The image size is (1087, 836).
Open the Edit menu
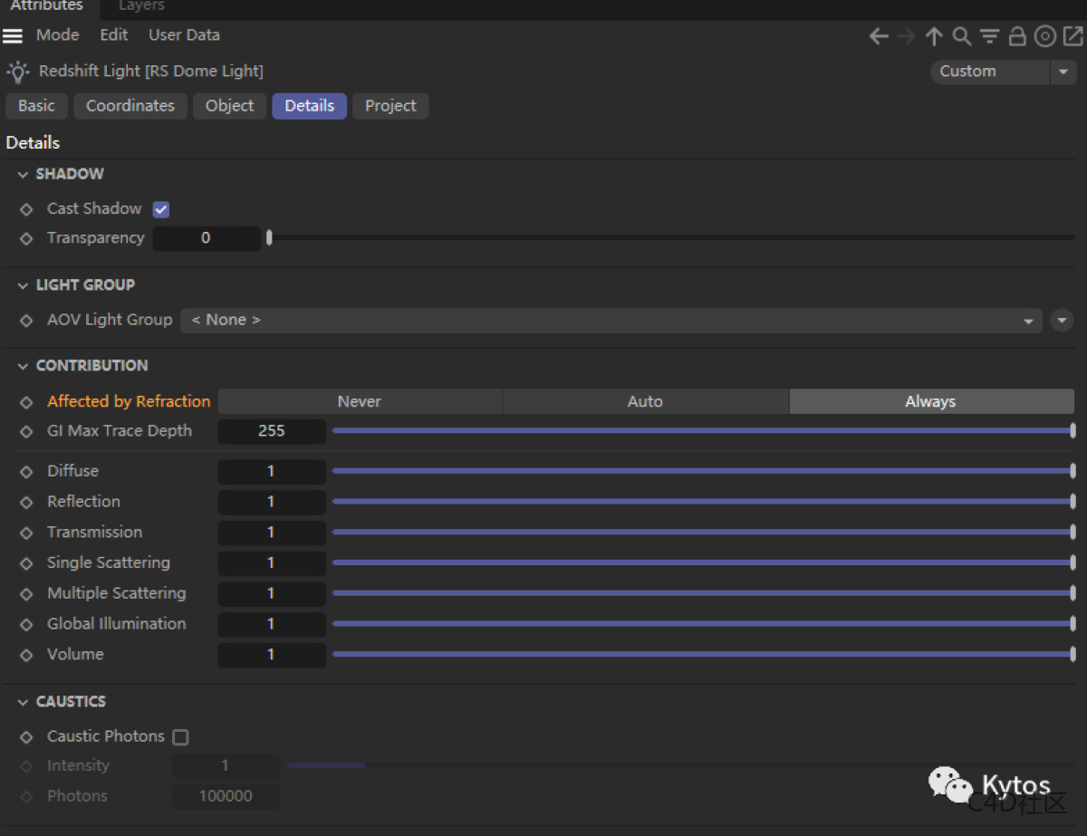coord(113,35)
